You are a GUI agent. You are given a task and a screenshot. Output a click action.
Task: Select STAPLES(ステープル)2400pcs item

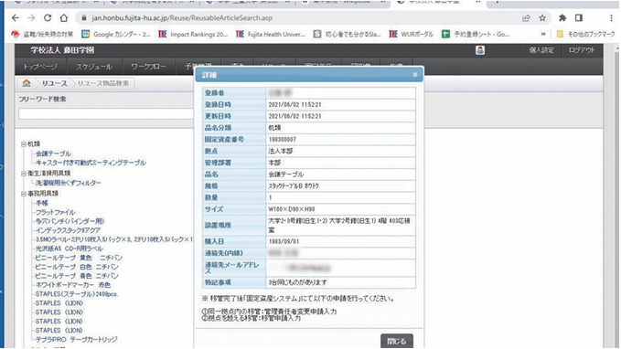point(77,294)
